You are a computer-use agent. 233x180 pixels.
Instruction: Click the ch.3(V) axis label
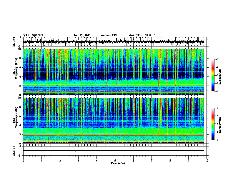point(14,151)
